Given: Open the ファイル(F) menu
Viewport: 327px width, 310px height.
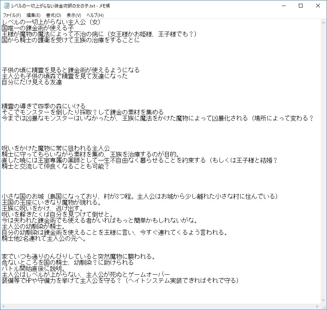Looking at the screenshot, I should pyautogui.click(x=12, y=15).
